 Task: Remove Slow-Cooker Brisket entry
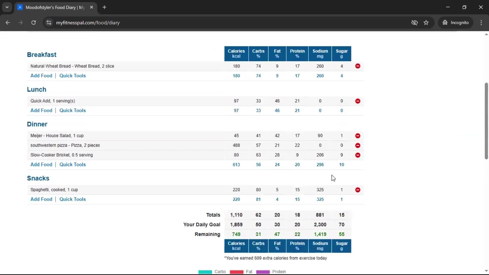point(358,155)
